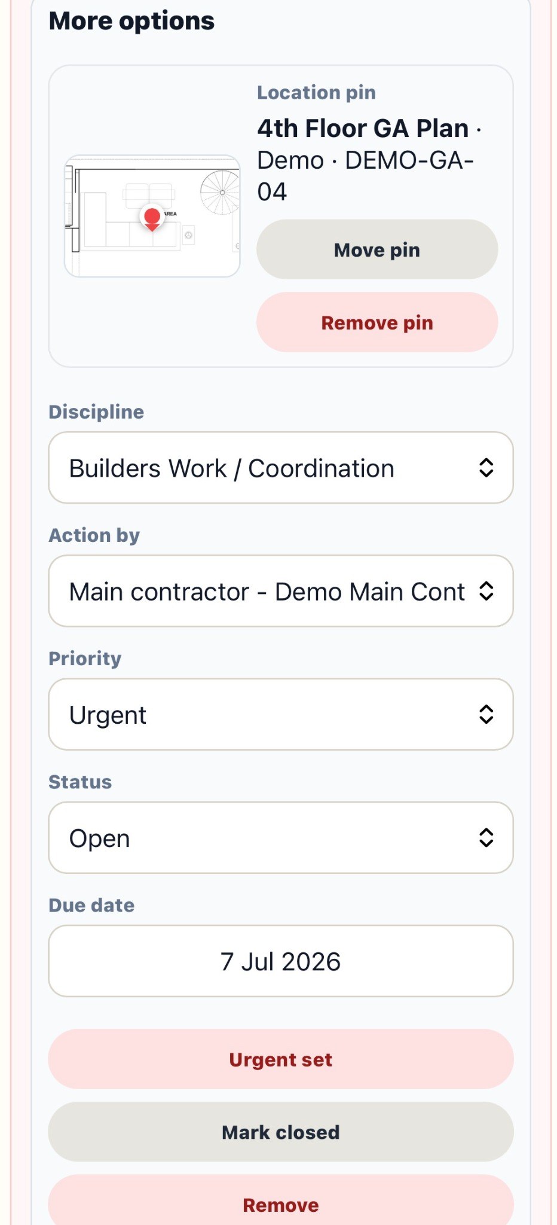Click the up-down chevron icon in the Discipline field
This screenshot has width=557, height=1225.
(486, 468)
